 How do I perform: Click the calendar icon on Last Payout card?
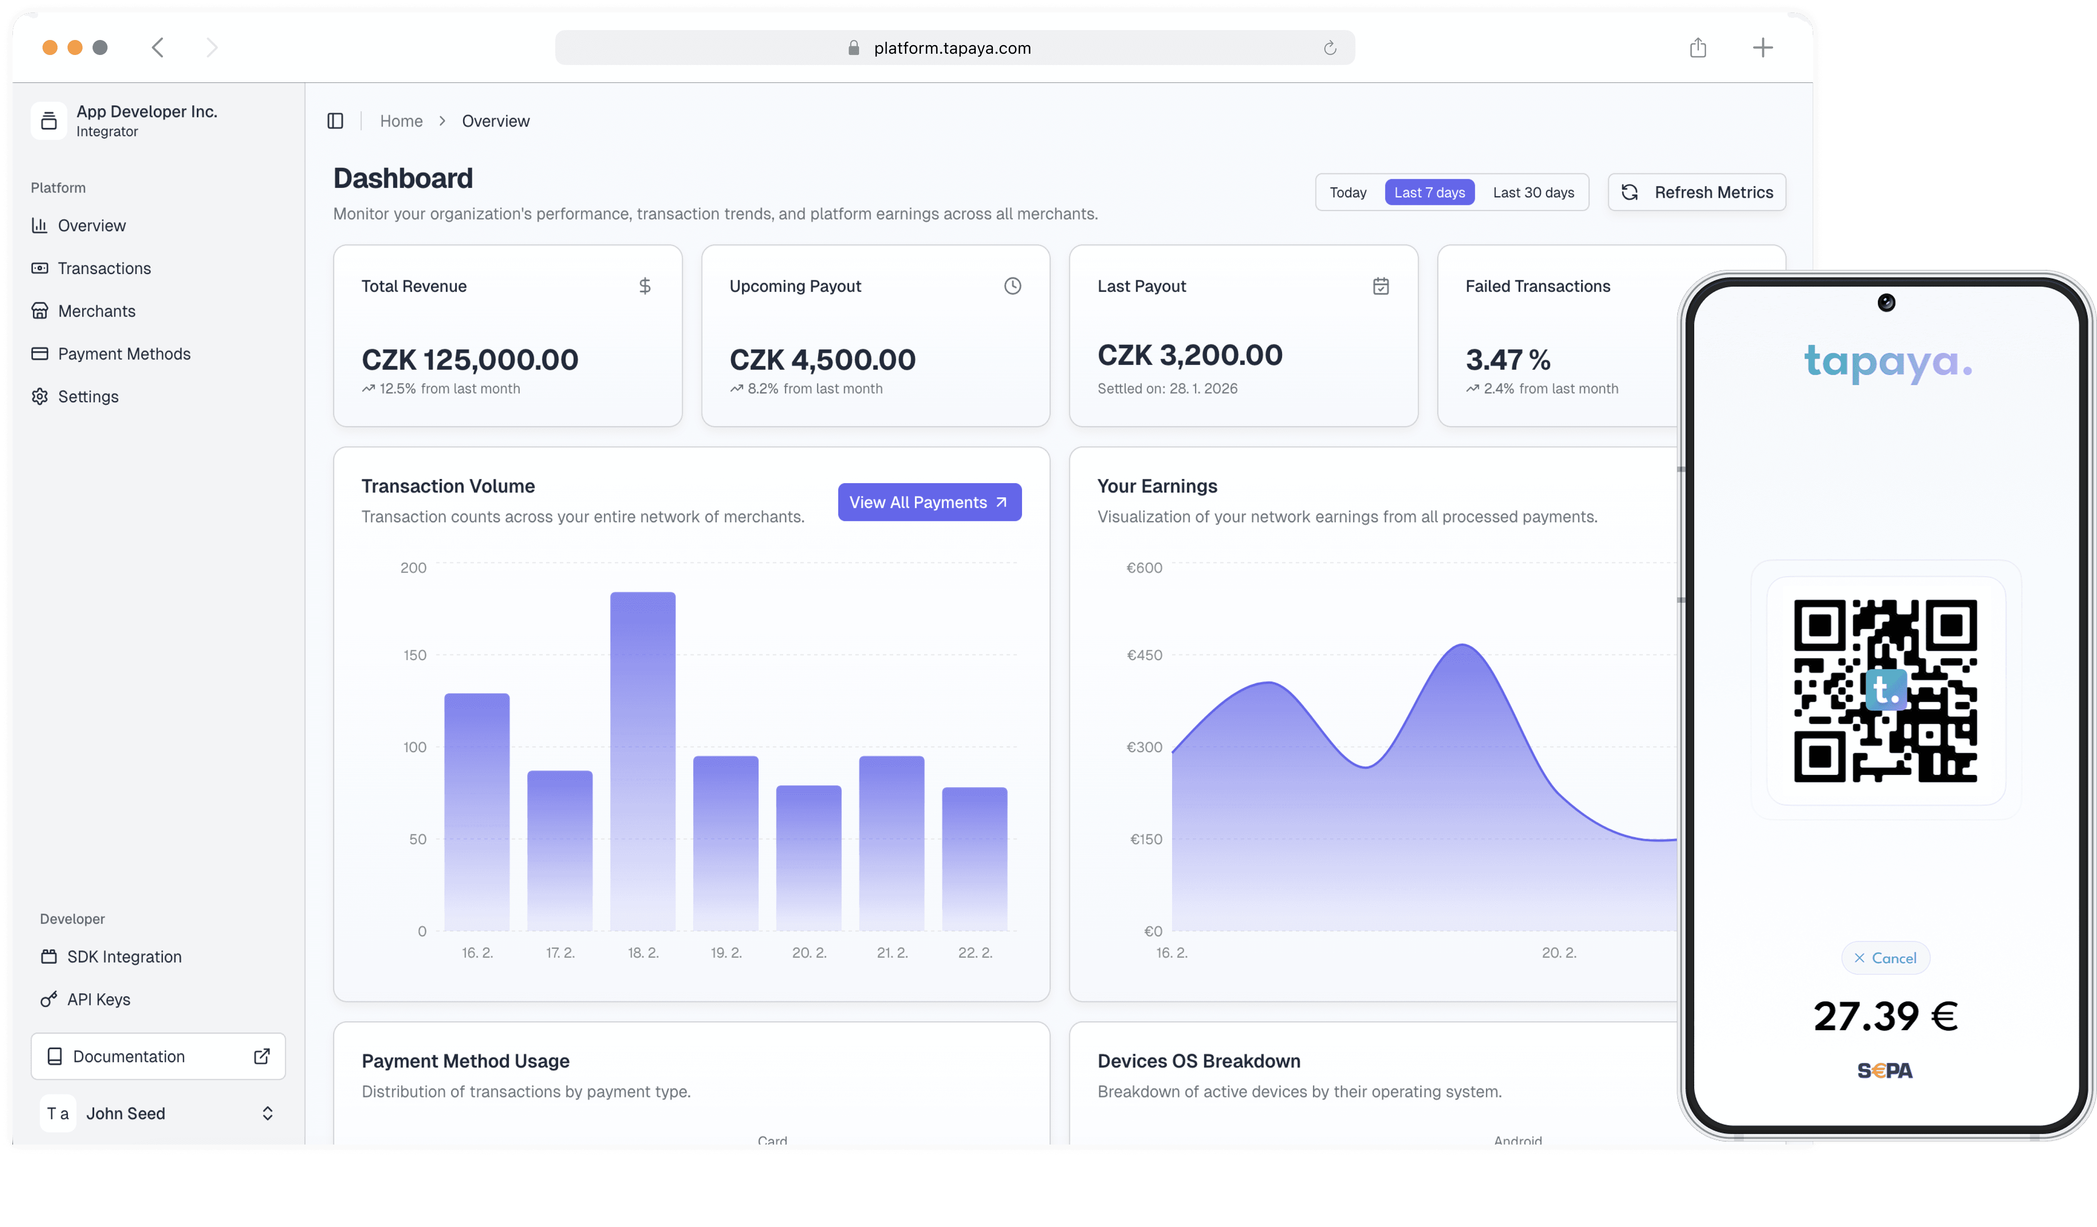point(1380,285)
